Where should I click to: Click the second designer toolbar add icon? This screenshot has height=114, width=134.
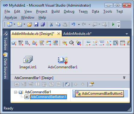[21, 43]
